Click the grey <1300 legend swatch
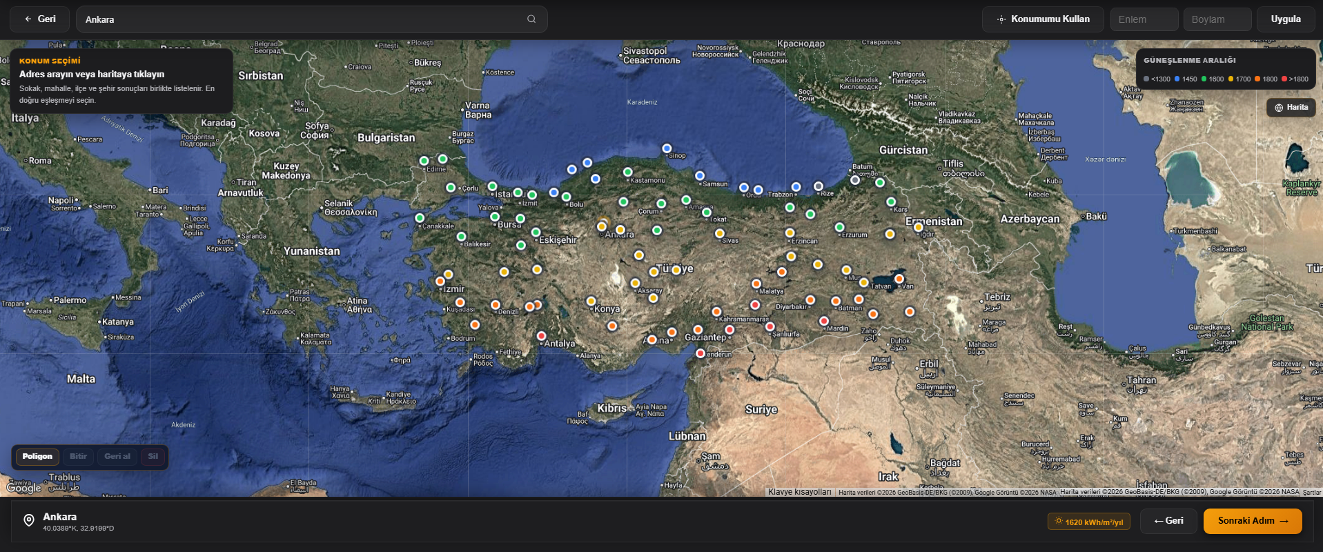1323x552 pixels. point(1146,79)
